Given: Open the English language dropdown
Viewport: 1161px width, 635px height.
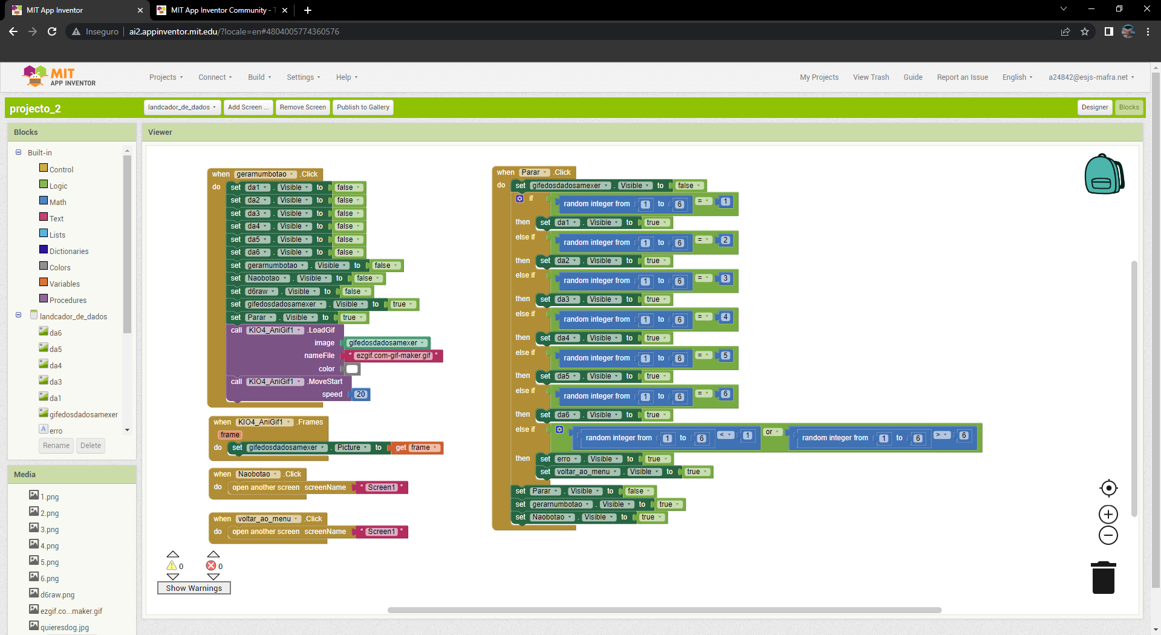Looking at the screenshot, I should point(1017,77).
